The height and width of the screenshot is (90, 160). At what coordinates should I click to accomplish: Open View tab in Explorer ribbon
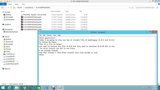(x=23, y=4)
